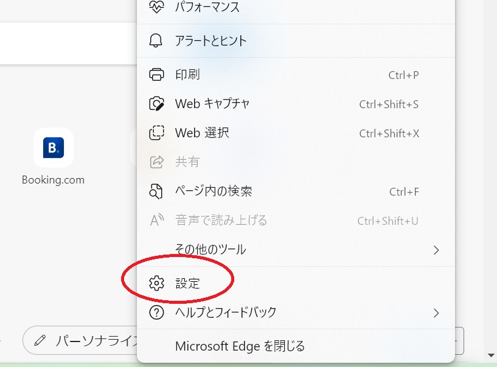Image resolution: width=497 pixels, height=367 pixels.
Task: Select the find-on-page magnifier icon
Action: coord(156,191)
